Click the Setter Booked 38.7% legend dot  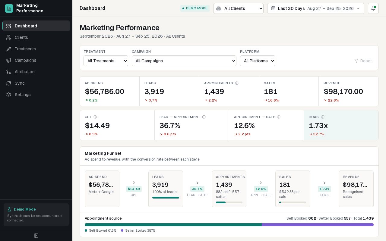coord(122,230)
